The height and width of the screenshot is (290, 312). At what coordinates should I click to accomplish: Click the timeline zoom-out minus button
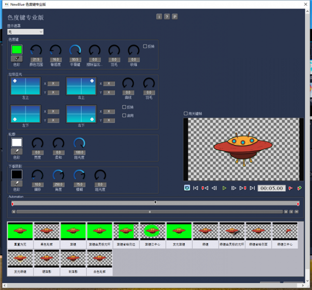pyautogui.click(x=297, y=212)
